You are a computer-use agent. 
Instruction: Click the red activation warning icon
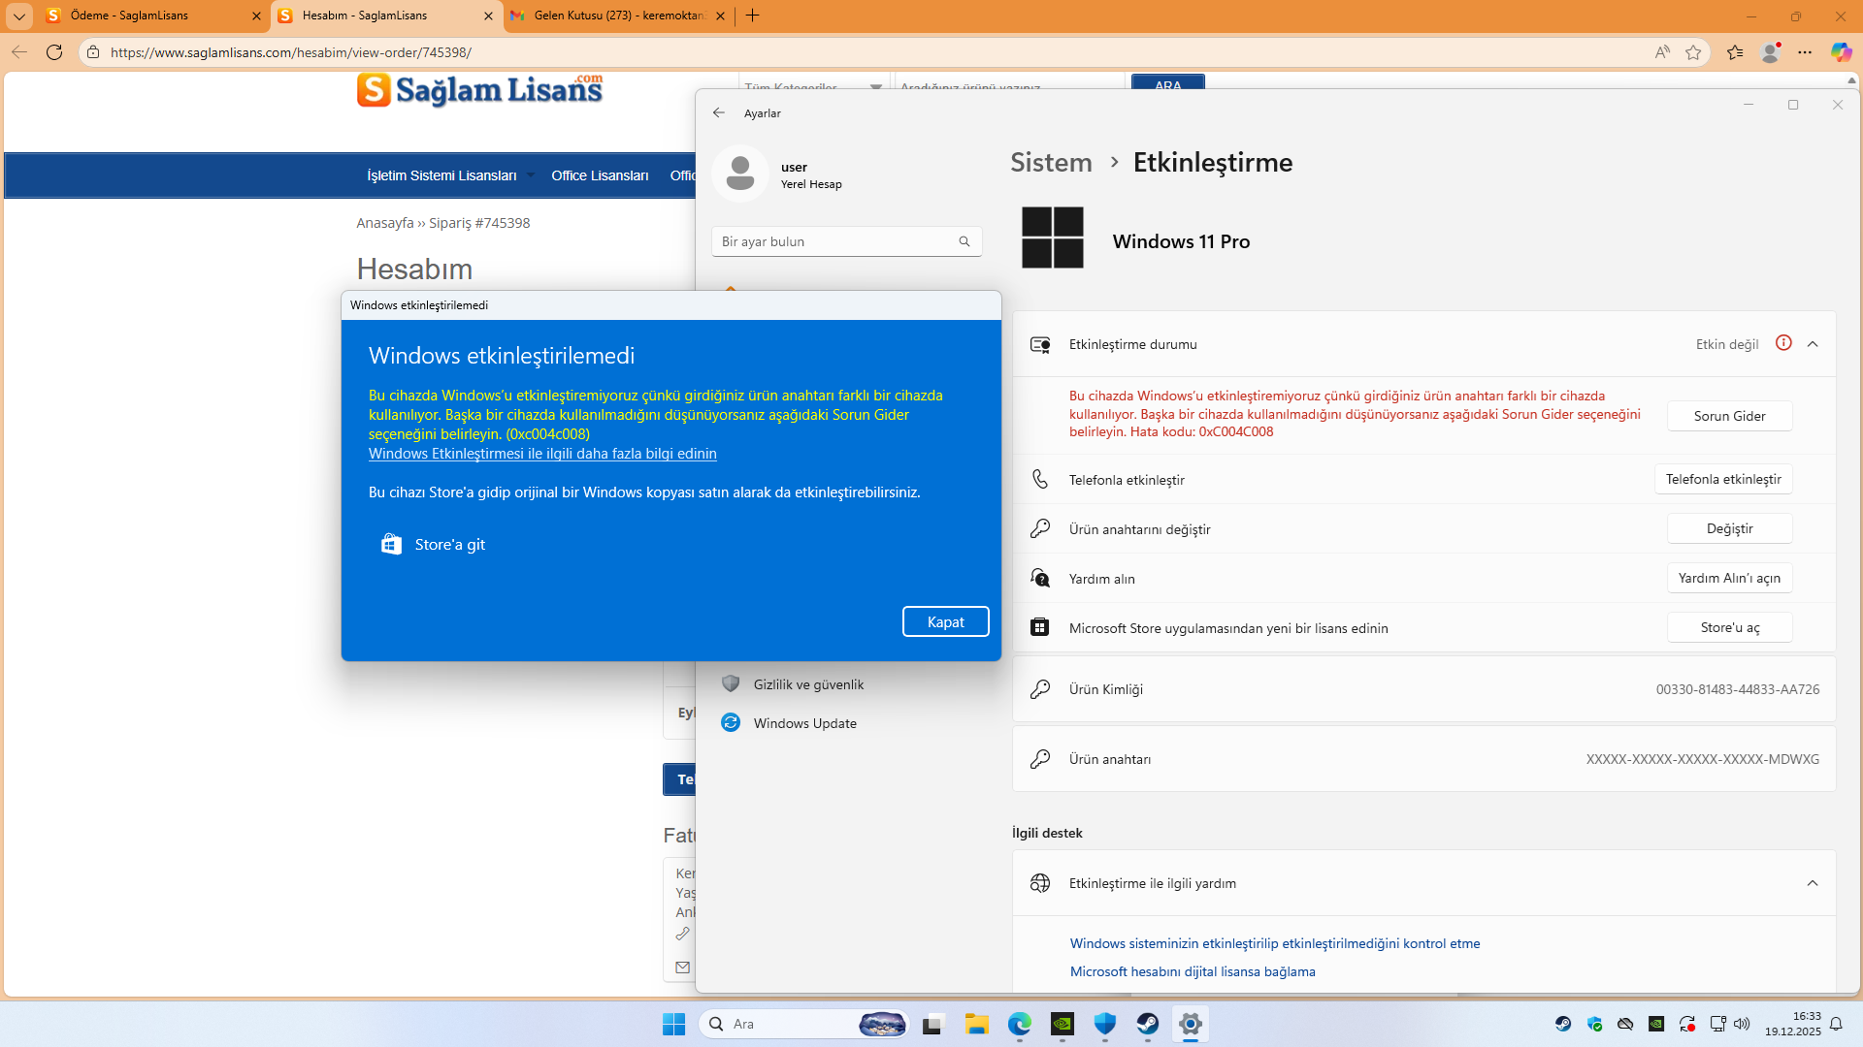point(1783,343)
